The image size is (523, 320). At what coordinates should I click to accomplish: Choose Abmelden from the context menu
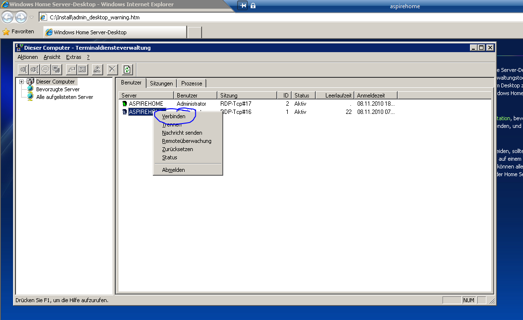tap(188, 170)
